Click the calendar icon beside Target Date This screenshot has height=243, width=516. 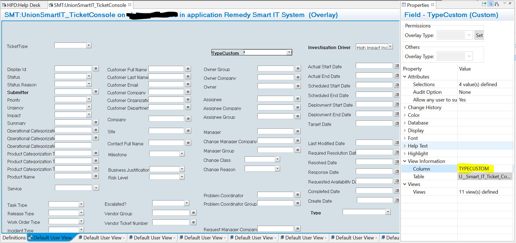coord(397,123)
